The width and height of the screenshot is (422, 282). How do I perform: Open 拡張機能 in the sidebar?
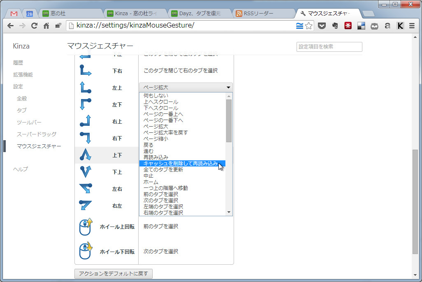click(x=23, y=74)
